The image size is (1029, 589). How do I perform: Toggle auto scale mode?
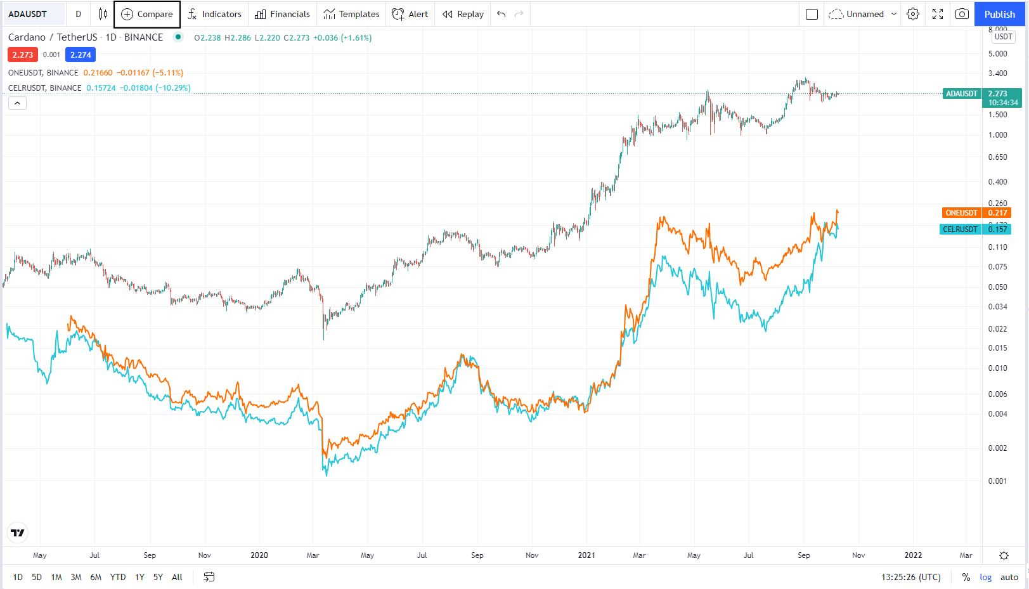[1009, 577]
